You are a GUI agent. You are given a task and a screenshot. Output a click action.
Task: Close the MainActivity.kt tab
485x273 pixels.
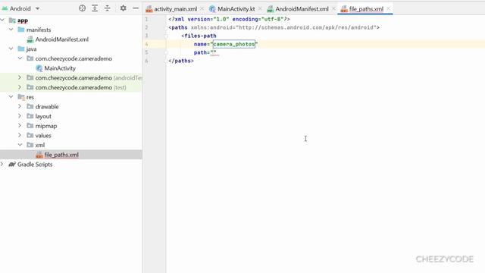click(x=260, y=8)
